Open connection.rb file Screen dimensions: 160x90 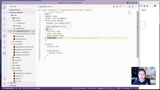tap(21, 39)
